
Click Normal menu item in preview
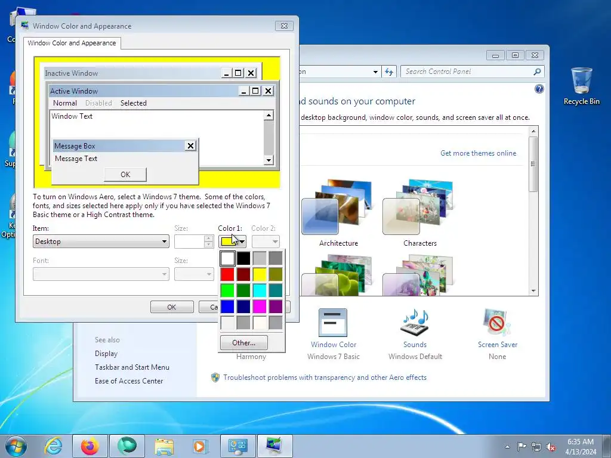click(64, 103)
